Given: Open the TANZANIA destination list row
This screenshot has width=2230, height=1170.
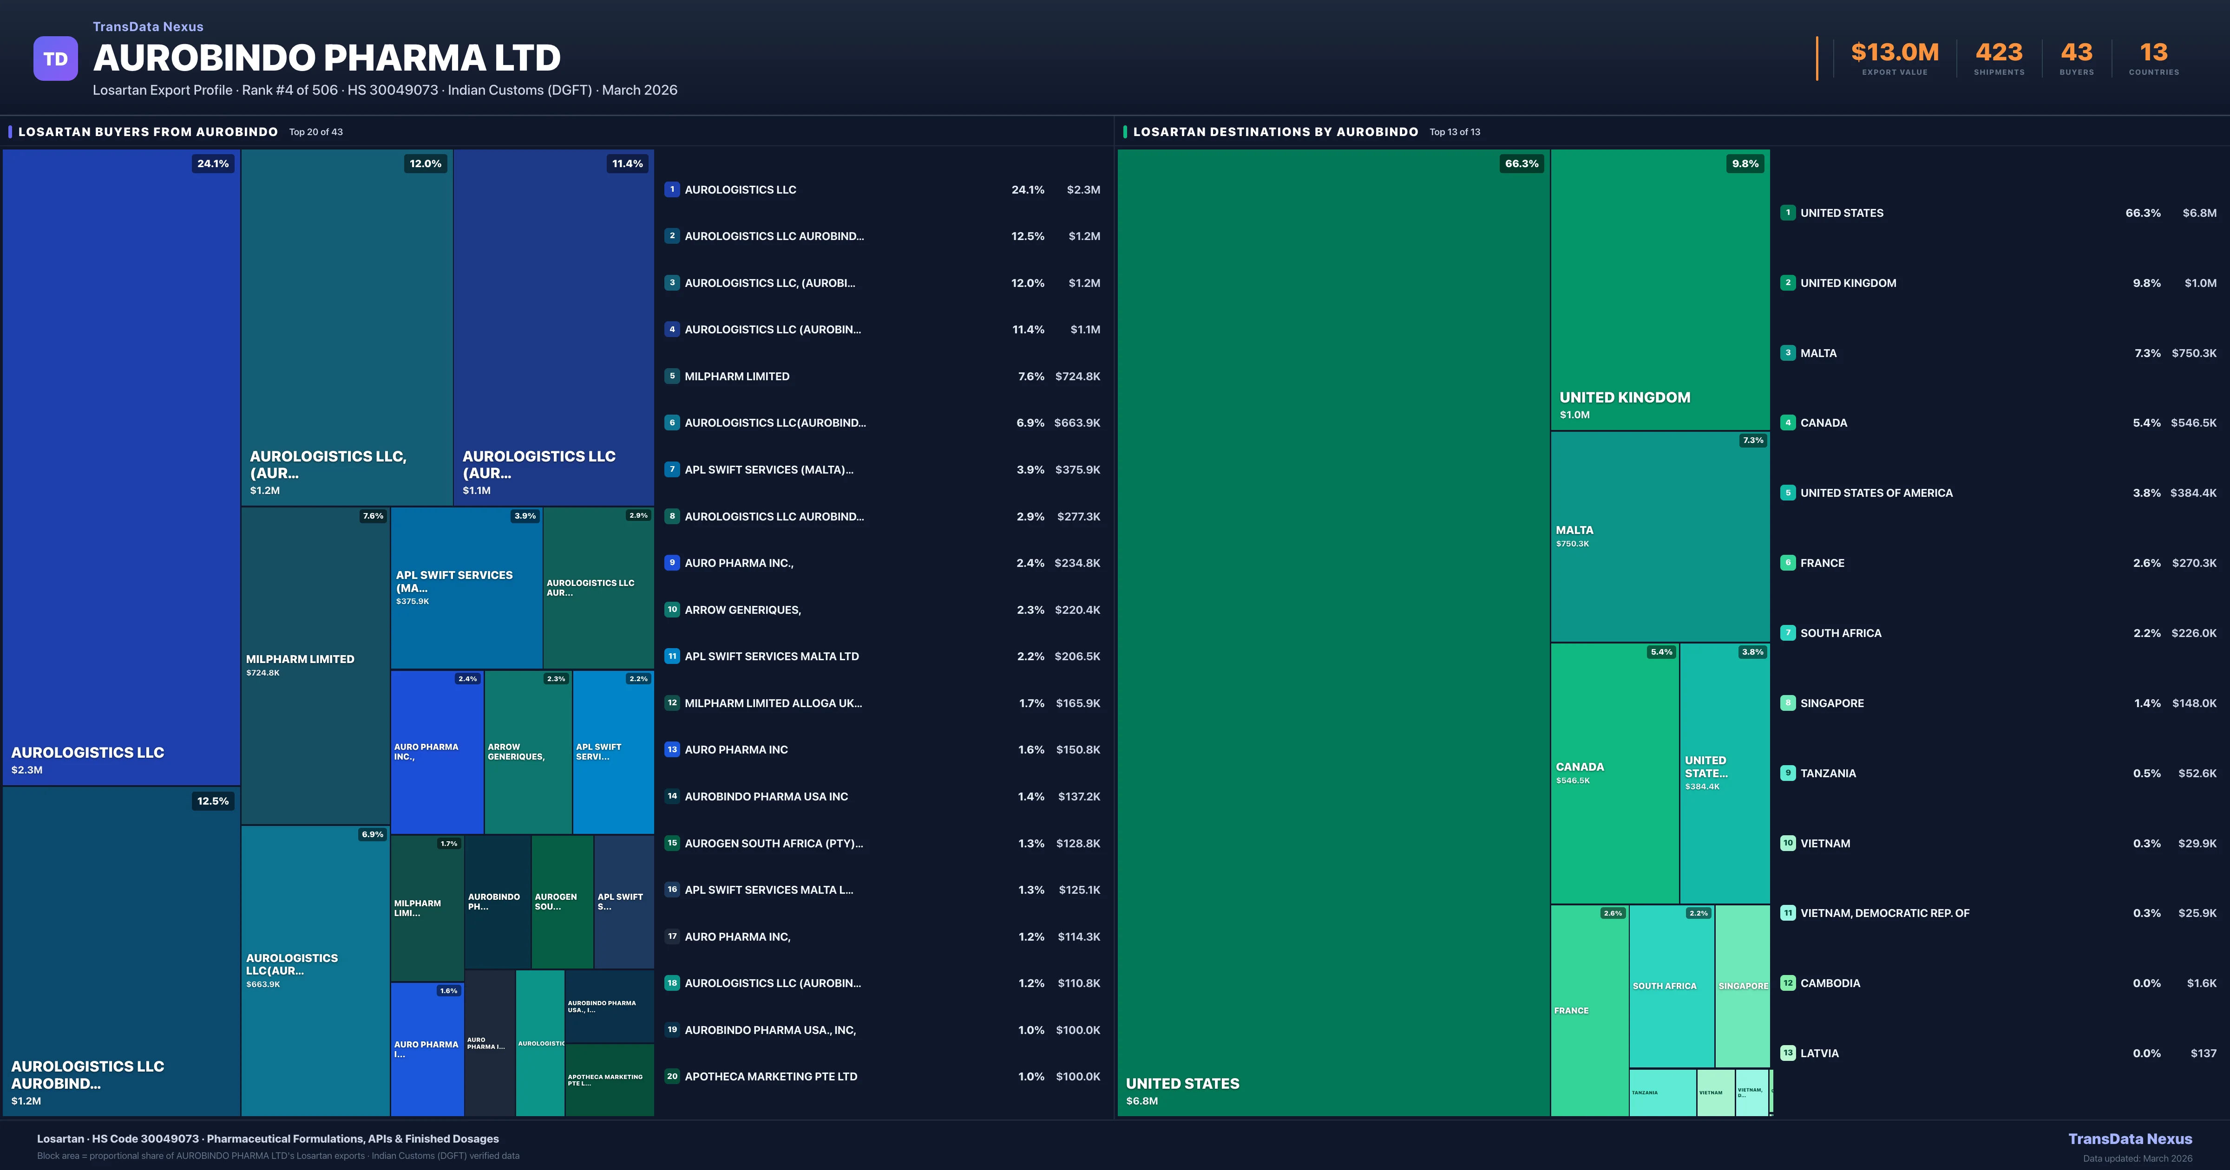Looking at the screenshot, I should pyautogui.click(x=1828, y=773).
